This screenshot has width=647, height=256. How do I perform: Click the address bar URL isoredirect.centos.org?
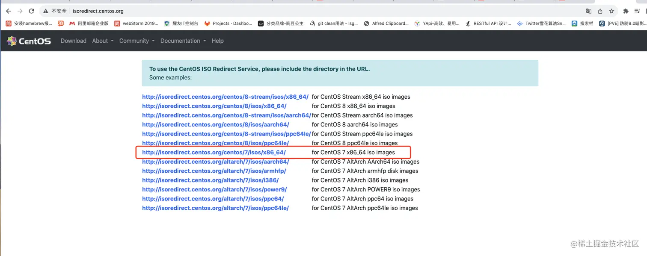(x=98, y=11)
